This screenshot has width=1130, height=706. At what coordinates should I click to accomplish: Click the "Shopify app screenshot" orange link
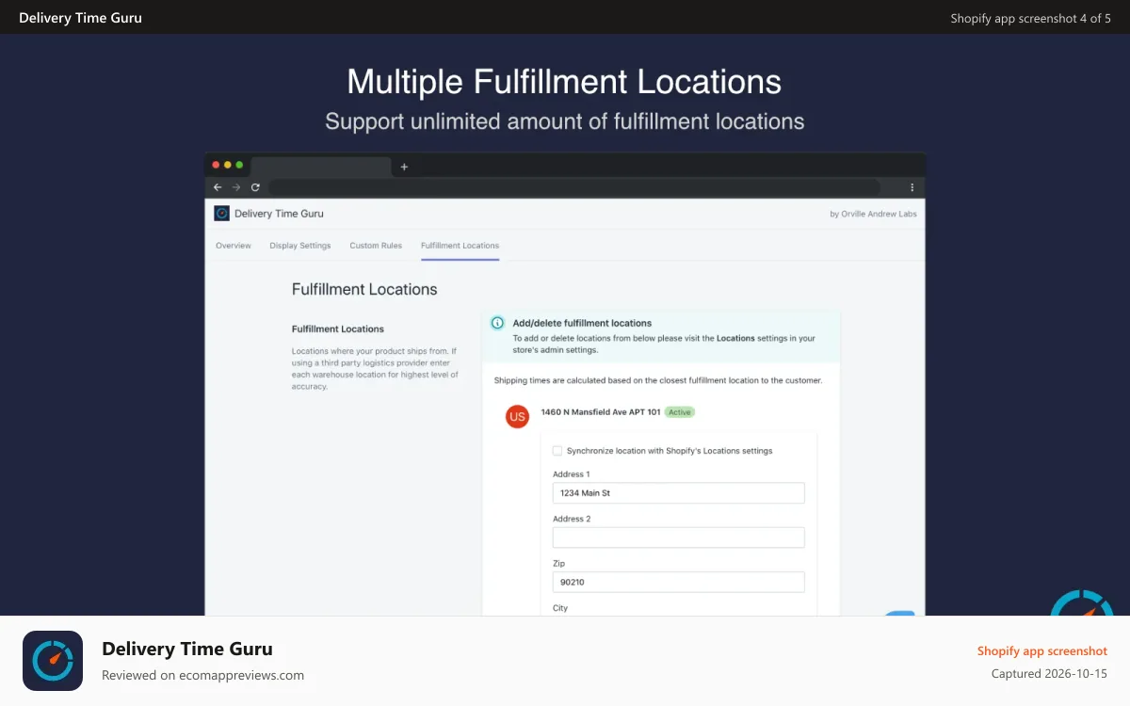point(1042,651)
